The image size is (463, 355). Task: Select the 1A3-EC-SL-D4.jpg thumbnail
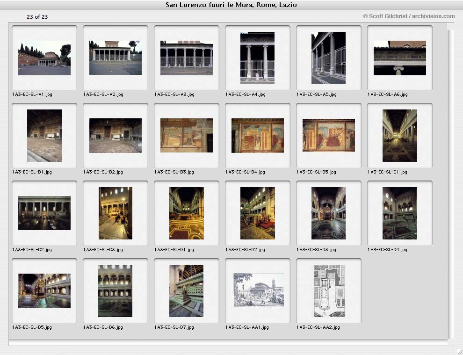pyautogui.click(x=400, y=213)
